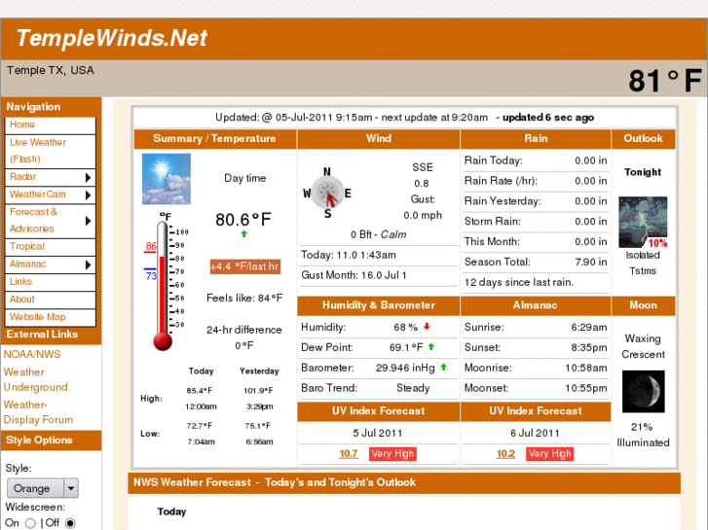Select the Widescreen Off radio button
Viewport: 708px width, 530px height.
click(x=70, y=523)
